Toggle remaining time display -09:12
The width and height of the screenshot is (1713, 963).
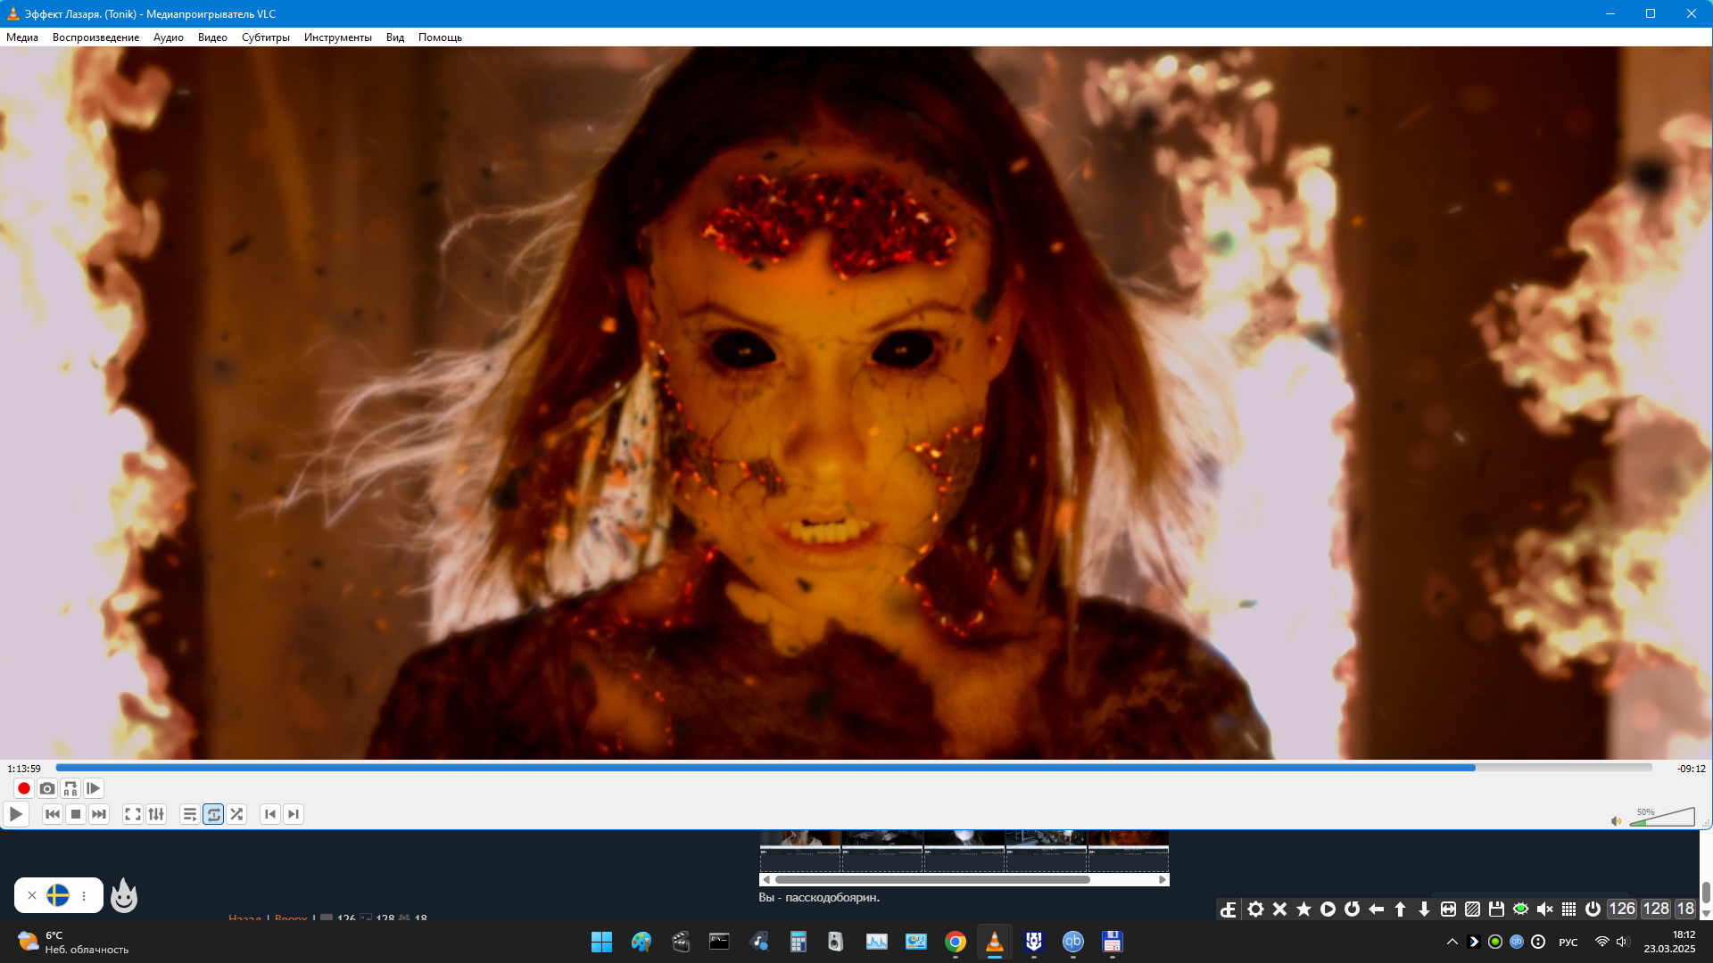coord(1691,769)
